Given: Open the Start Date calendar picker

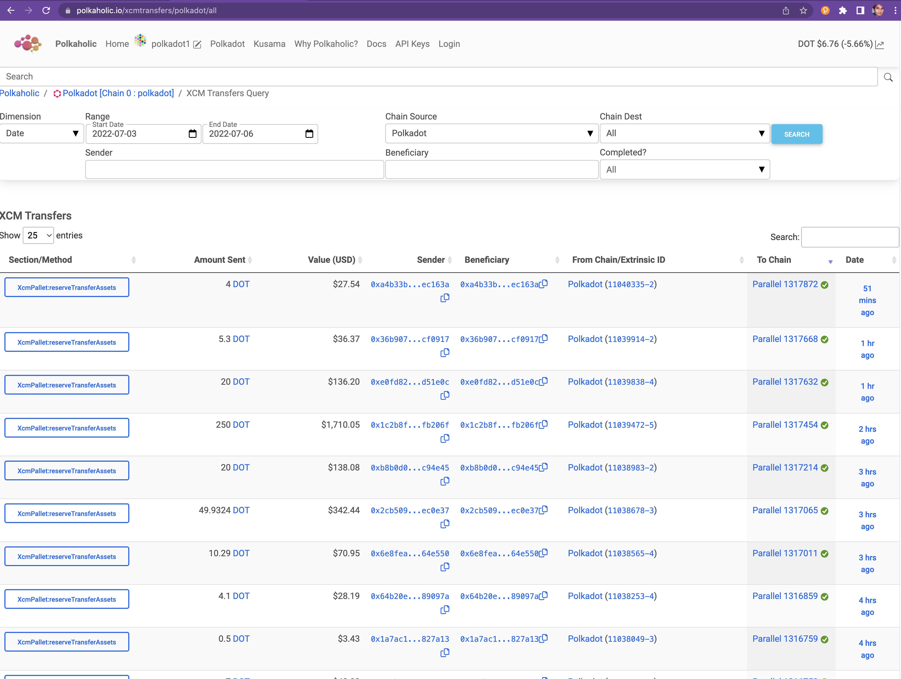Looking at the screenshot, I should tap(193, 134).
